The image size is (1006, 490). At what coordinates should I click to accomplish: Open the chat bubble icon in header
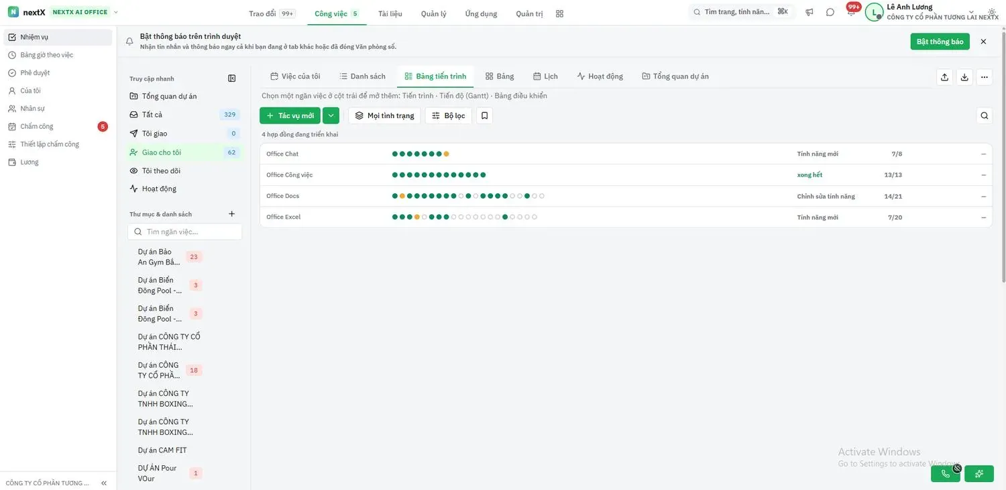[x=830, y=12]
